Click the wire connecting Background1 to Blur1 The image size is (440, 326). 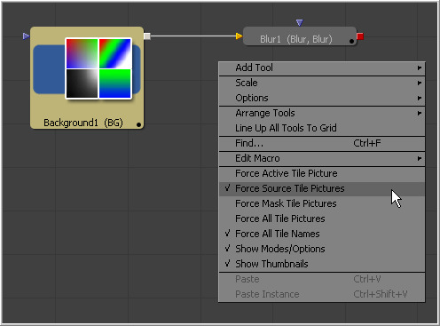[x=193, y=36]
